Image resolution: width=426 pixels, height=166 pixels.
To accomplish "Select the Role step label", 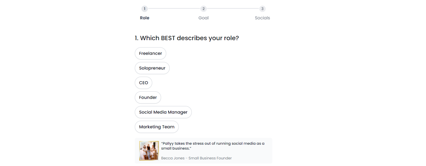I will click(x=145, y=18).
